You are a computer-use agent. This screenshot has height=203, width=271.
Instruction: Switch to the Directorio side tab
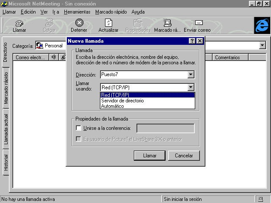click(6, 52)
